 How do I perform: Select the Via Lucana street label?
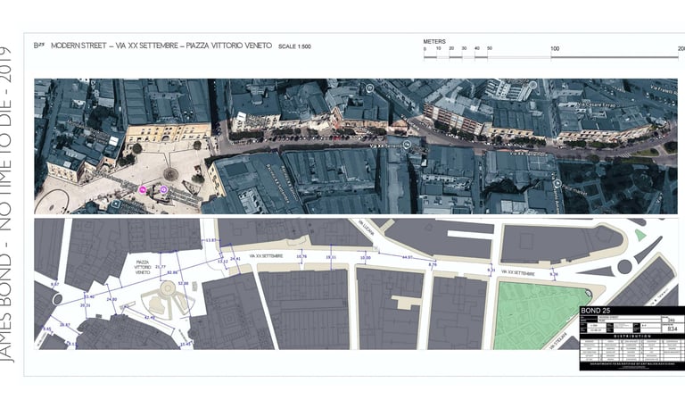coord(366,229)
